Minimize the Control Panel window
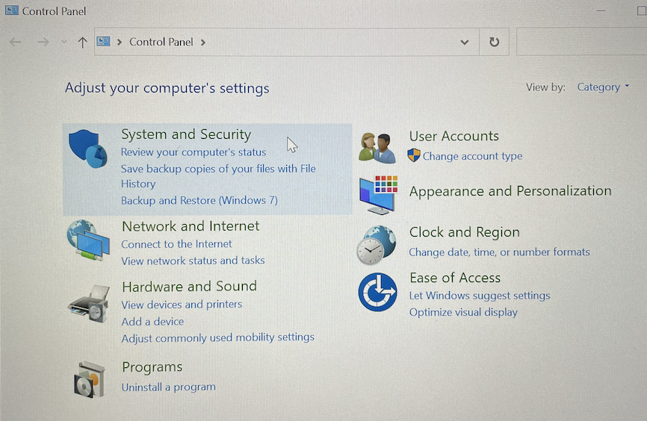The image size is (647, 421). pos(601,10)
